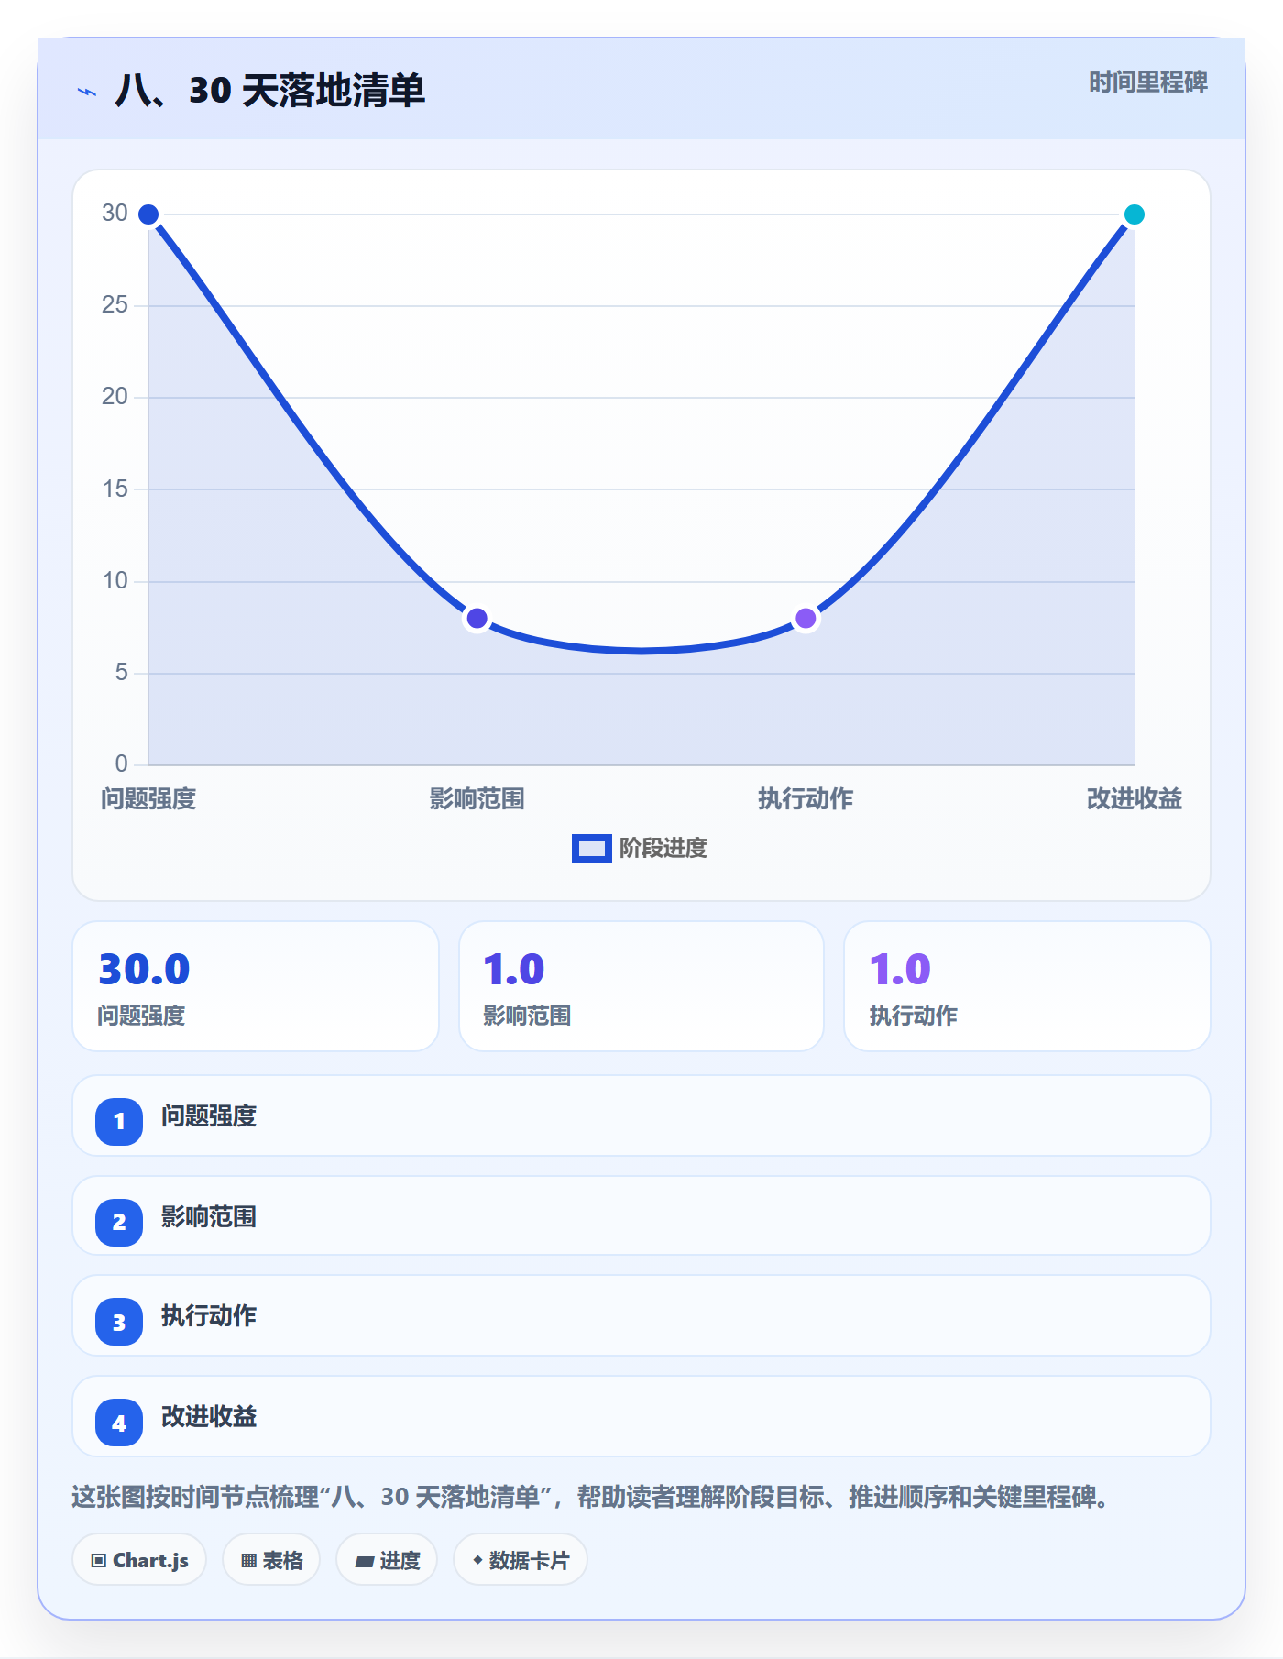Select the 表格 tag chip

(x=271, y=1560)
